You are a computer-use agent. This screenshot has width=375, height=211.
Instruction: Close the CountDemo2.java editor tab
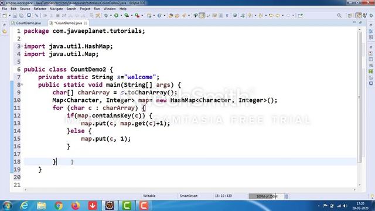86,23
